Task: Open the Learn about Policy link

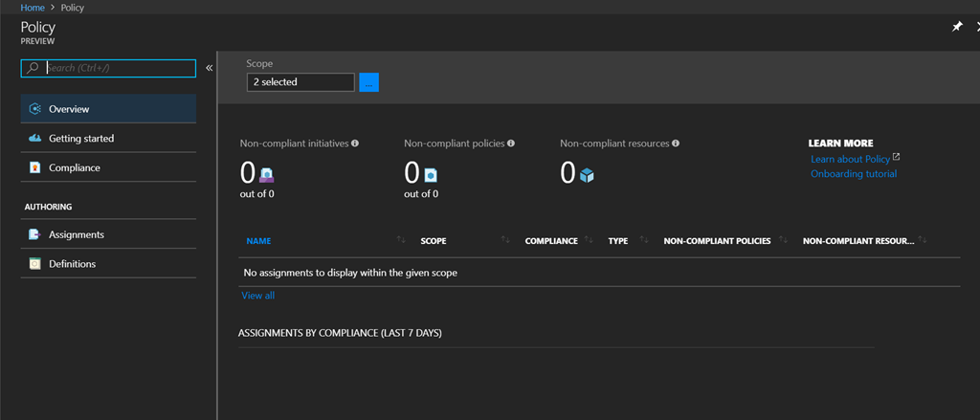Action: 850,160
